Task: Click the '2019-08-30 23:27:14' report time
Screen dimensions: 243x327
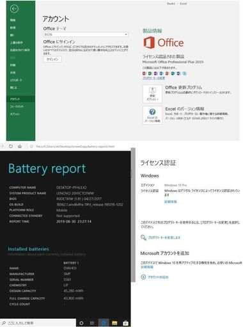Action: click(x=74, y=222)
